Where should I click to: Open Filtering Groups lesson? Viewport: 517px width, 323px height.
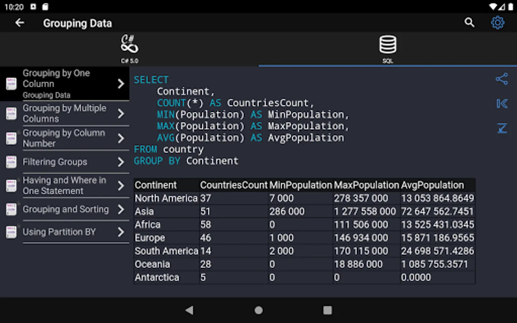pos(65,162)
